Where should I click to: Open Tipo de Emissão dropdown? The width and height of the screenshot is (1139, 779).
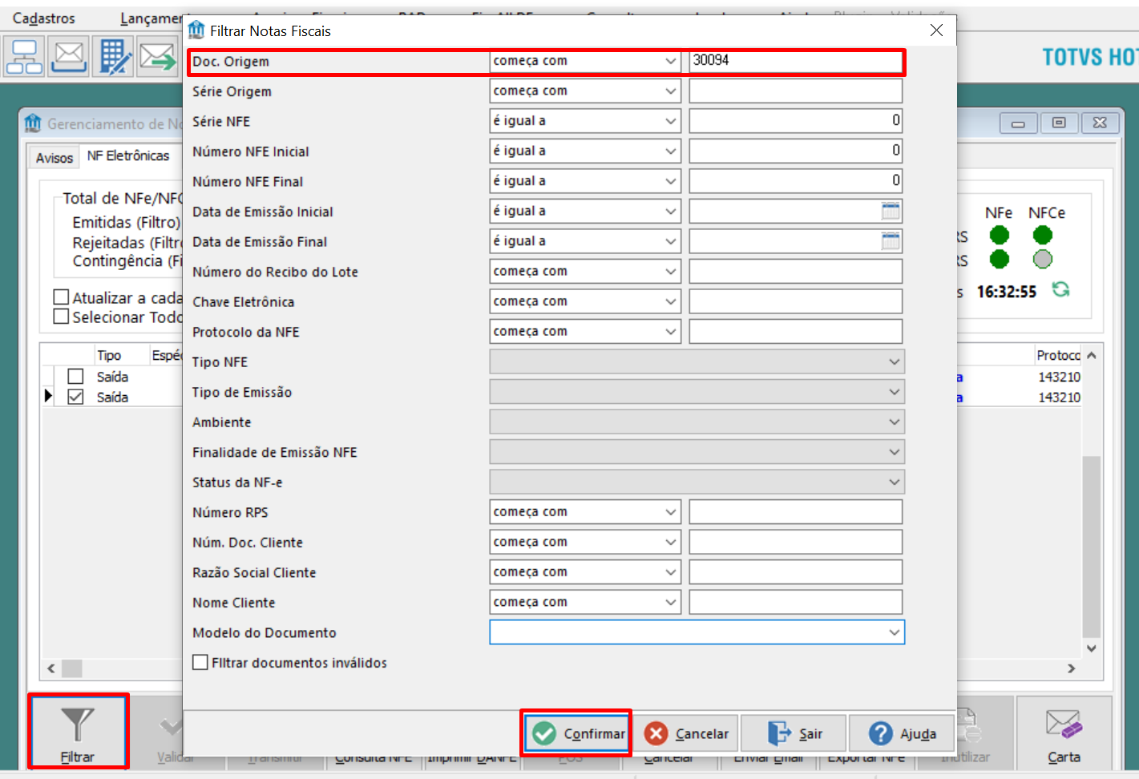click(x=697, y=392)
